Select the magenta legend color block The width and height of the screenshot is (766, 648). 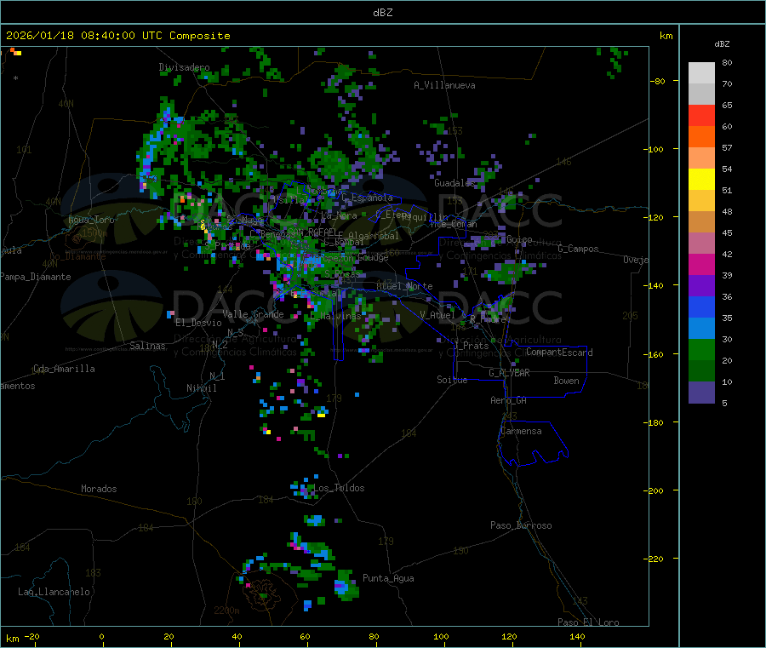701,264
